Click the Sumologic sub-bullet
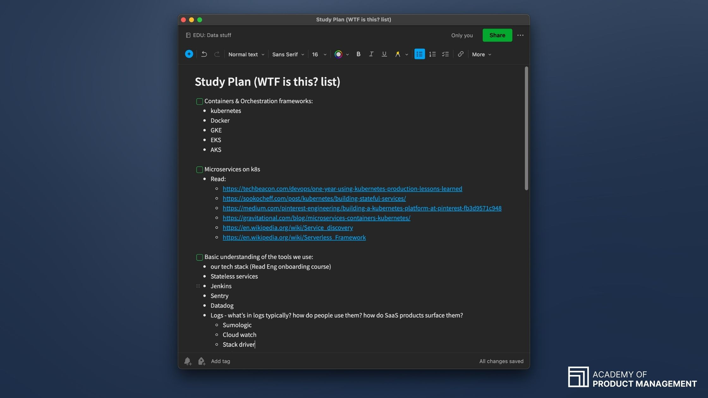 tap(237, 325)
